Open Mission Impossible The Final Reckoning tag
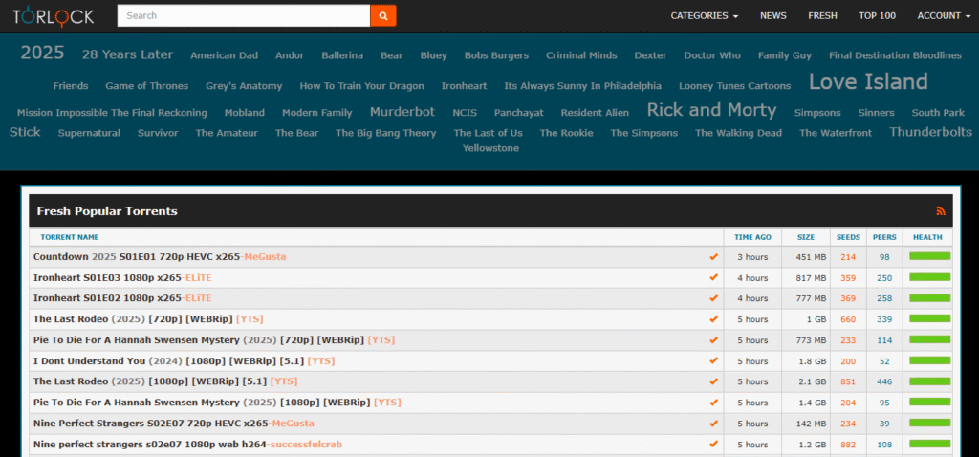 pos(113,113)
